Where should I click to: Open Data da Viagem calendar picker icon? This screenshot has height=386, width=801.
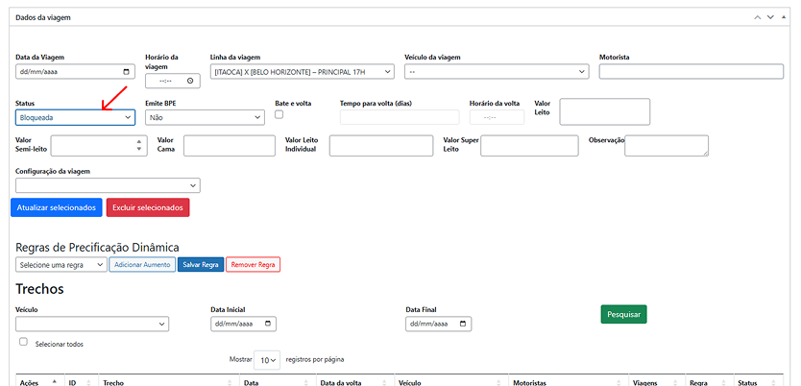coord(127,72)
